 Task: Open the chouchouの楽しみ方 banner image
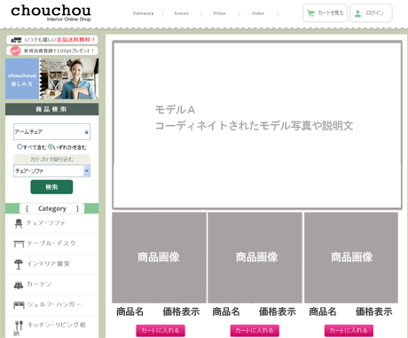point(52,79)
